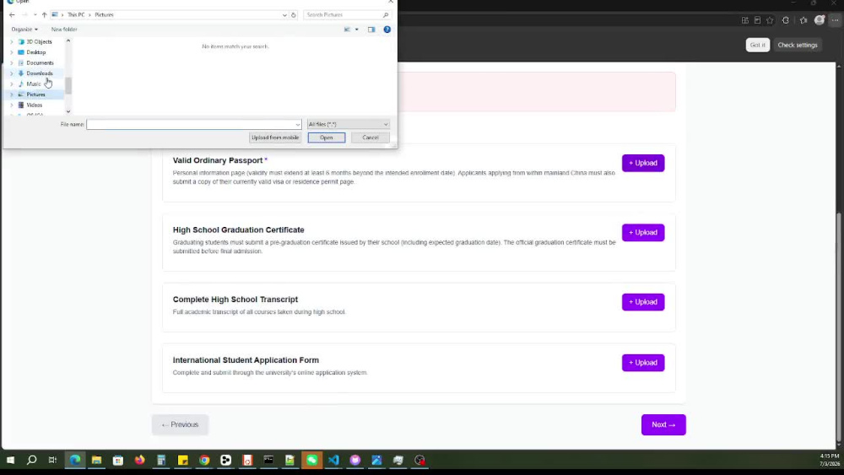The height and width of the screenshot is (475, 844).
Task: Toggle the preview pane icon
Action: tap(371, 30)
